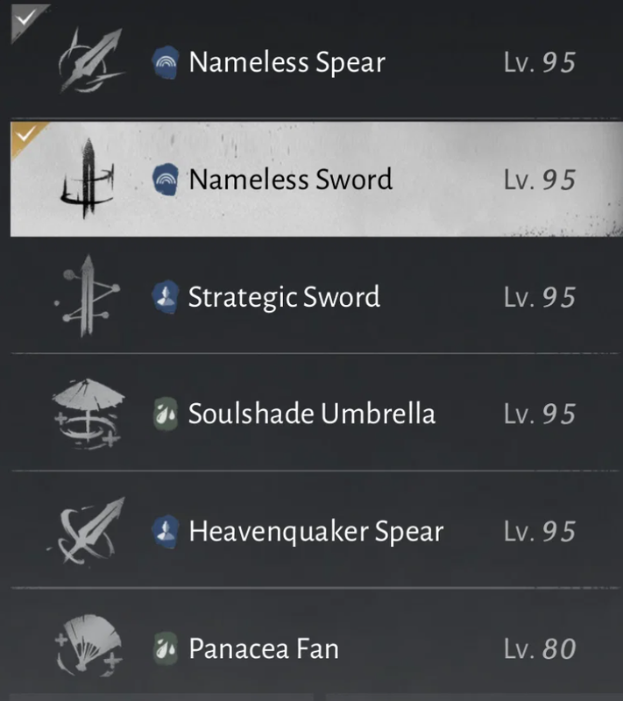623x701 pixels.
Task: Click the Soulshade Umbrella weapon icon
Action: [x=88, y=414]
